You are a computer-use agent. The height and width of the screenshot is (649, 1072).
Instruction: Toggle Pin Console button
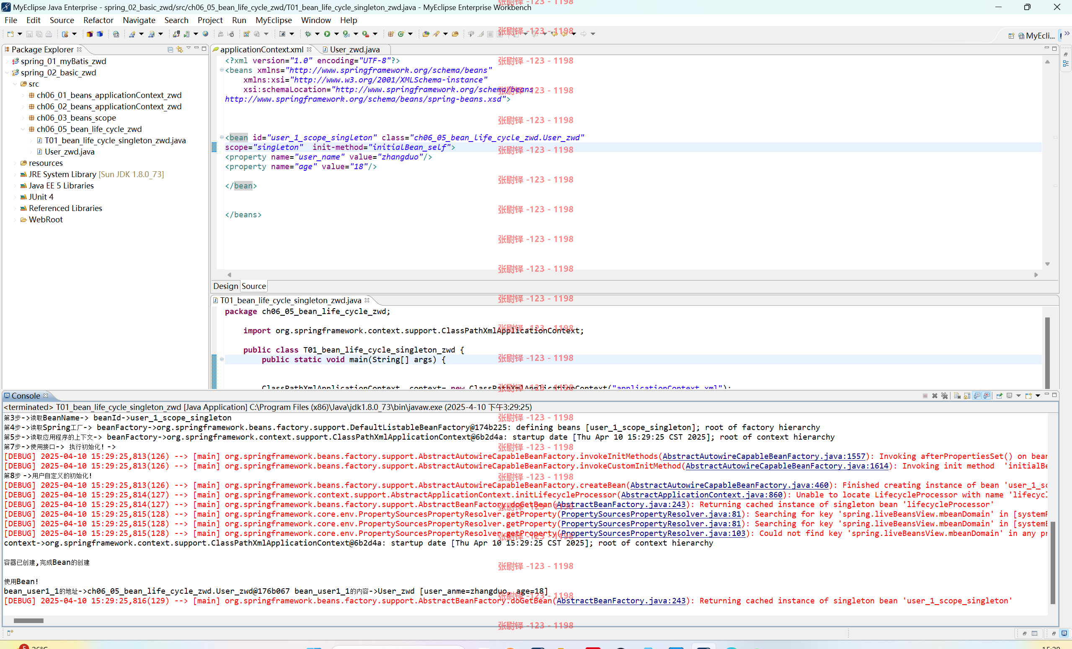point(999,395)
